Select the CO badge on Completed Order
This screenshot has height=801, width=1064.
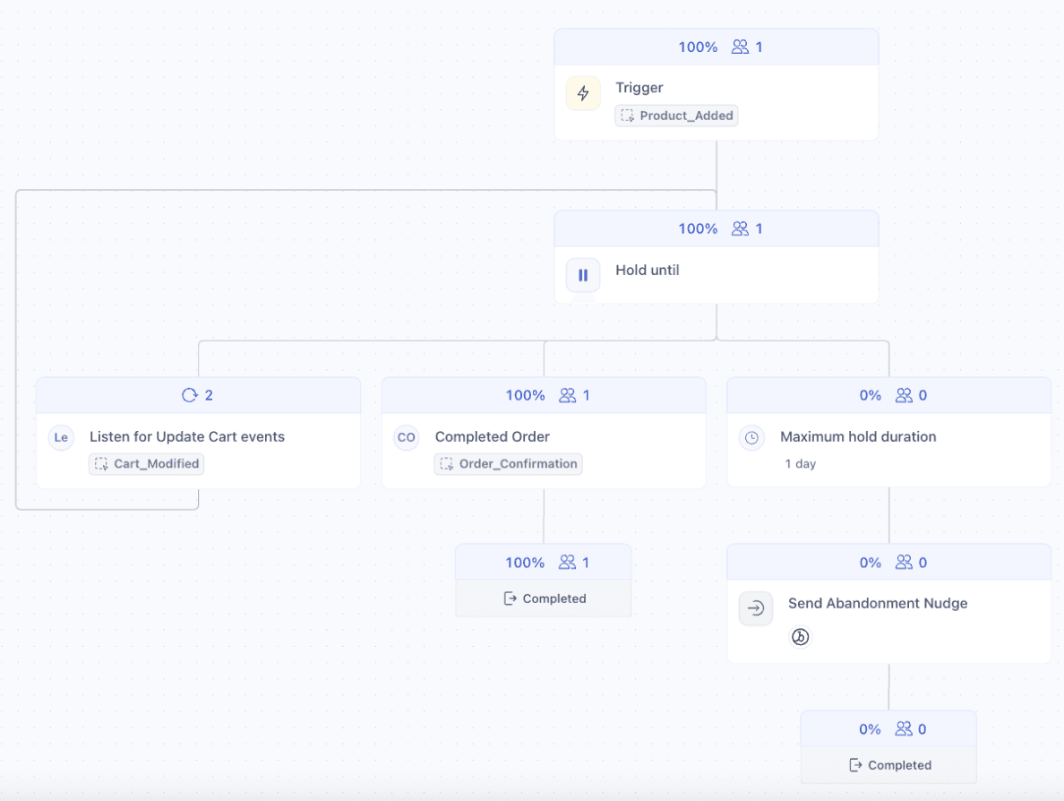[406, 437]
